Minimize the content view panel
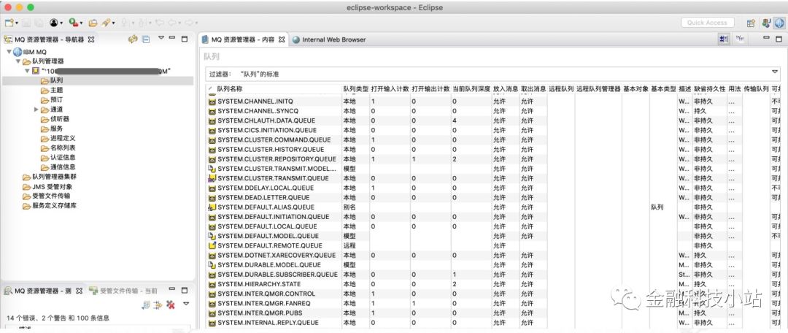 766,38
